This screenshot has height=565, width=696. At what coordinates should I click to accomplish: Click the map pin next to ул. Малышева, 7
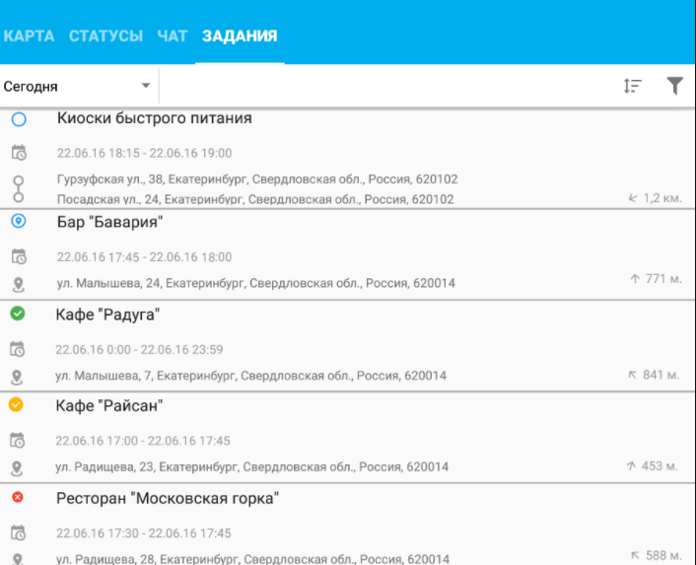(x=17, y=378)
